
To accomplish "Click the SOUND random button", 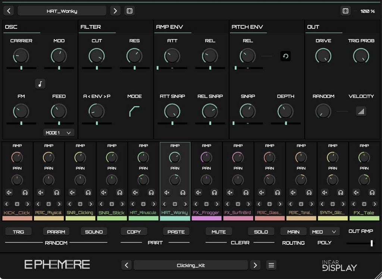I will (94, 232).
